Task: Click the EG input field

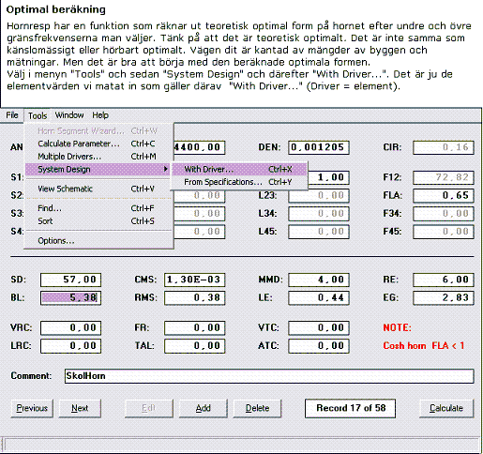Action: [444, 297]
